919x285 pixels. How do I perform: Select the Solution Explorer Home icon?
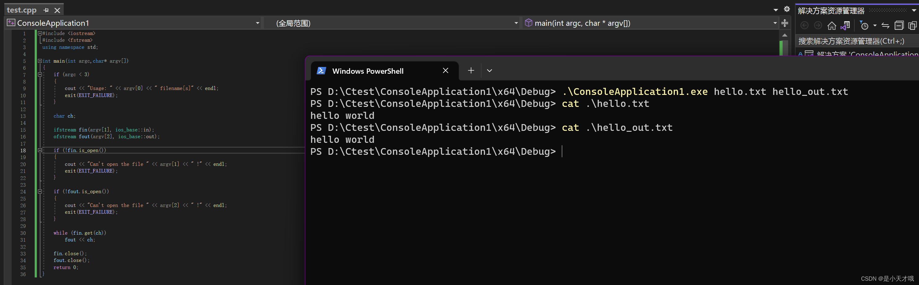pyautogui.click(x=832, y=25)
